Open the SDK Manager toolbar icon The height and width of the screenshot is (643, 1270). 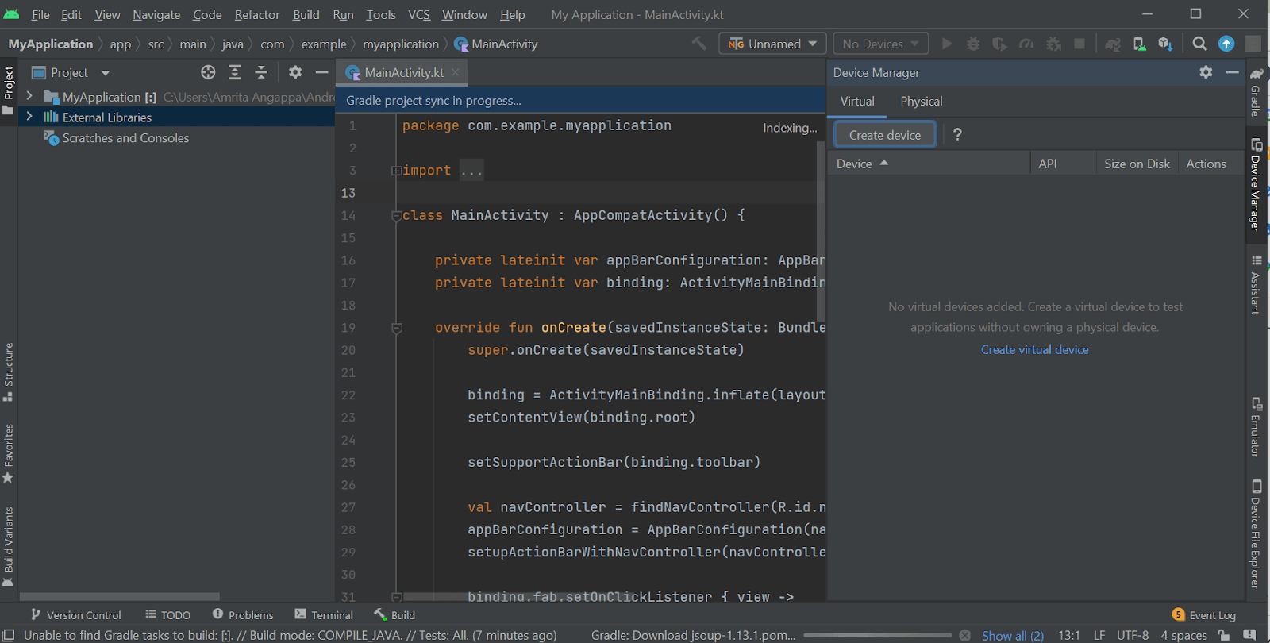coord(1165,44)
